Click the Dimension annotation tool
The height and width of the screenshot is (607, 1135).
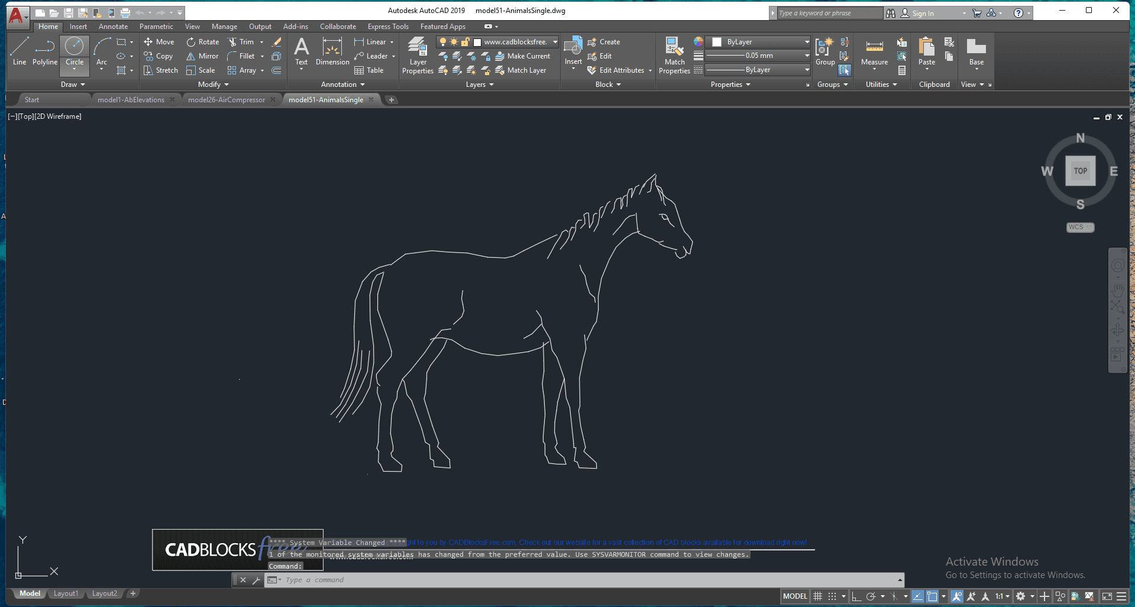[x=332, y=51]
